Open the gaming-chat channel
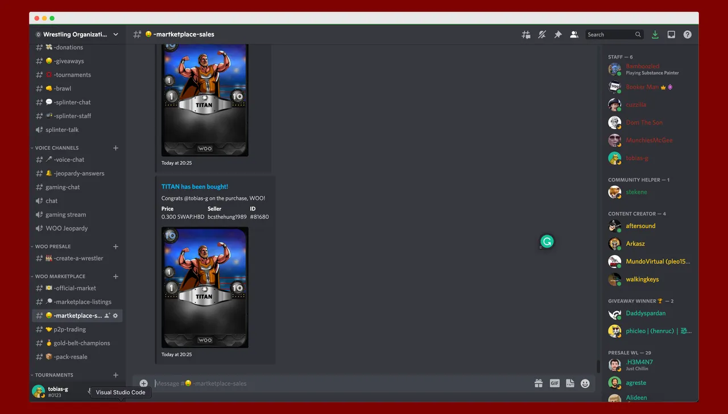 77,187
